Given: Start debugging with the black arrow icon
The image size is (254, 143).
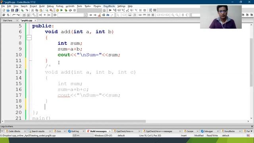Looking at the screenshot, I should pos(110,10).
